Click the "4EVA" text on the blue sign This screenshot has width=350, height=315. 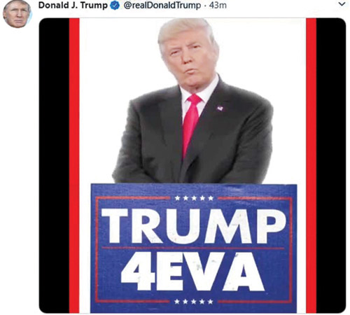click(193, 271)
